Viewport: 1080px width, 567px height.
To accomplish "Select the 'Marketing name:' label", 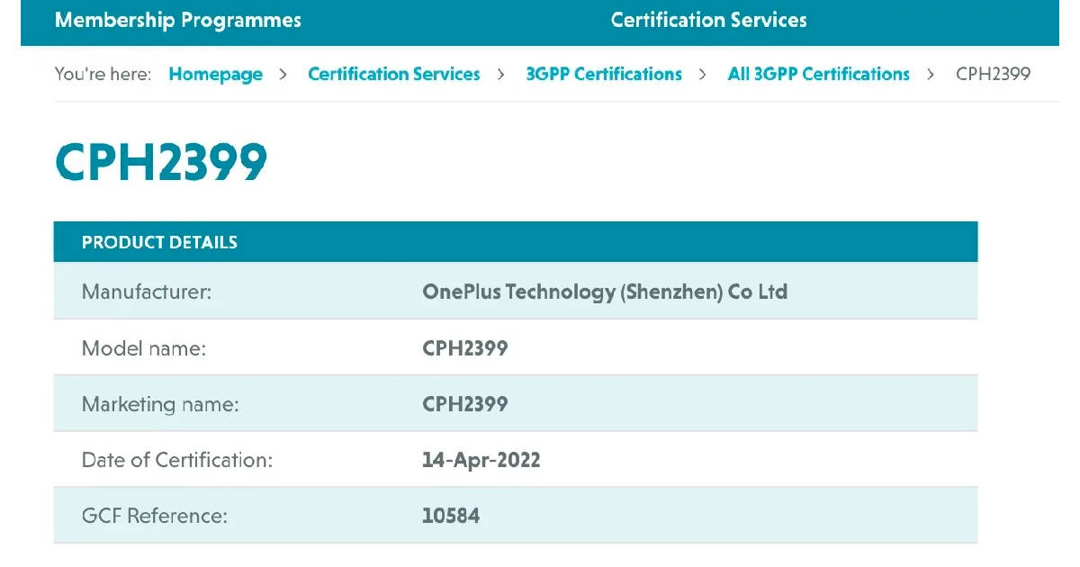I will [160, 404].
